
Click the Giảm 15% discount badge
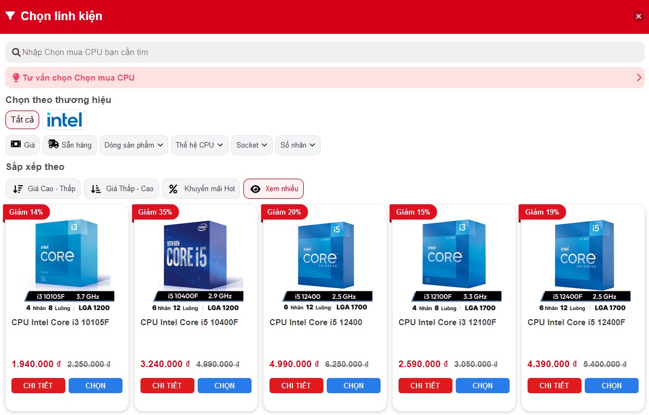(413, 212)
